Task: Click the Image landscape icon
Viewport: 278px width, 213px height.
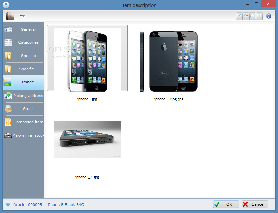Action: click(7, 82)
